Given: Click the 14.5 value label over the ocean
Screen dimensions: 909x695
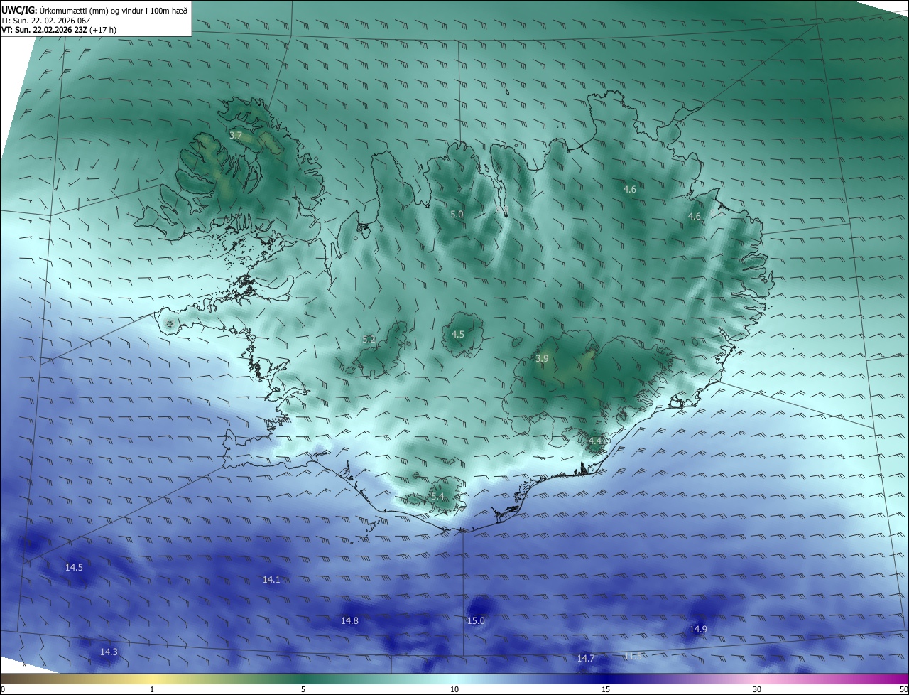Looking at the screenshot, I should 74,567.
